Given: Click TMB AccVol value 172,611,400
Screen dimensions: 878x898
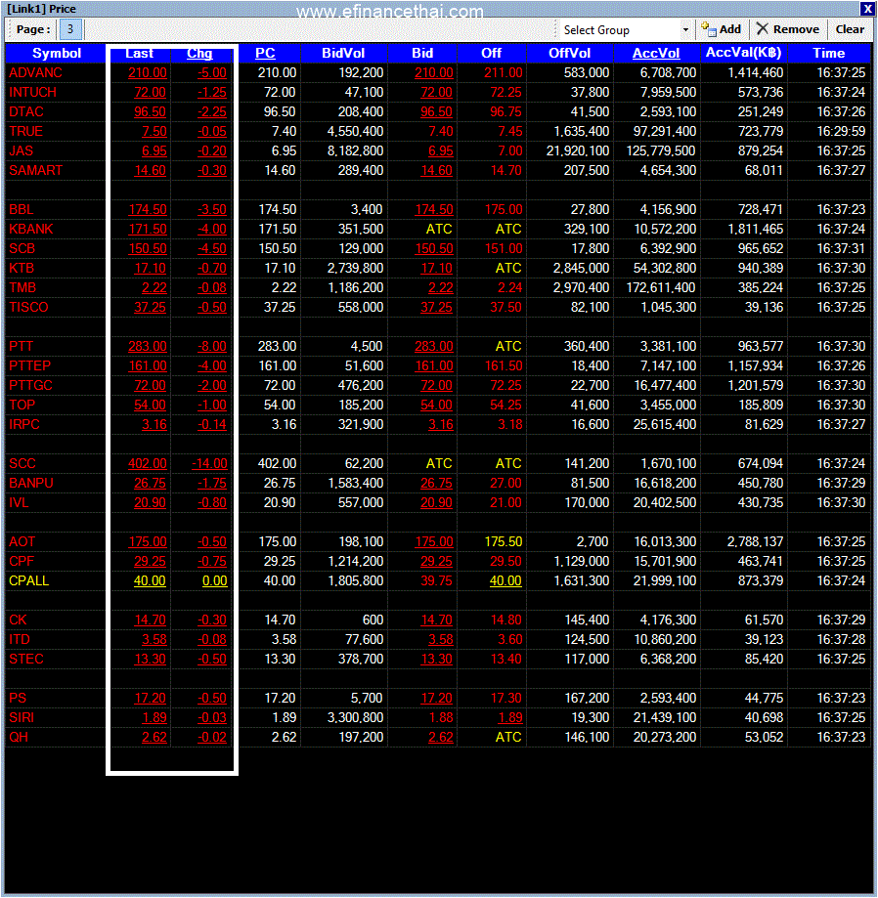Looking at the screenshot, I should click(661, 287).
